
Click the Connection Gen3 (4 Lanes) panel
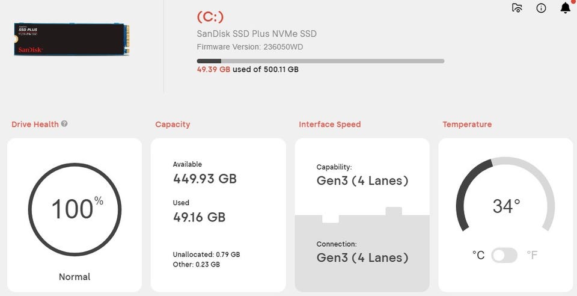(x=362, y=253)
